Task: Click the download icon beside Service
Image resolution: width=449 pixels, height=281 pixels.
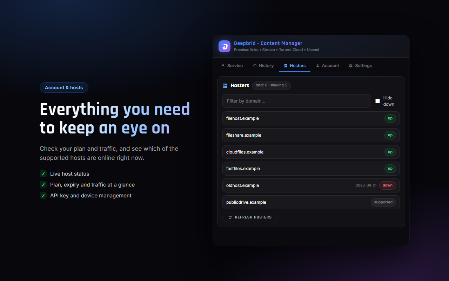Action: (223, 66)
